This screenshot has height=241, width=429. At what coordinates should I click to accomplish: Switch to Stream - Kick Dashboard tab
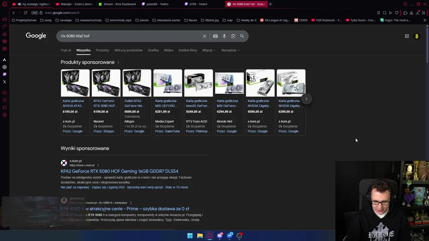pyautogui.click(x=117, y=4)
